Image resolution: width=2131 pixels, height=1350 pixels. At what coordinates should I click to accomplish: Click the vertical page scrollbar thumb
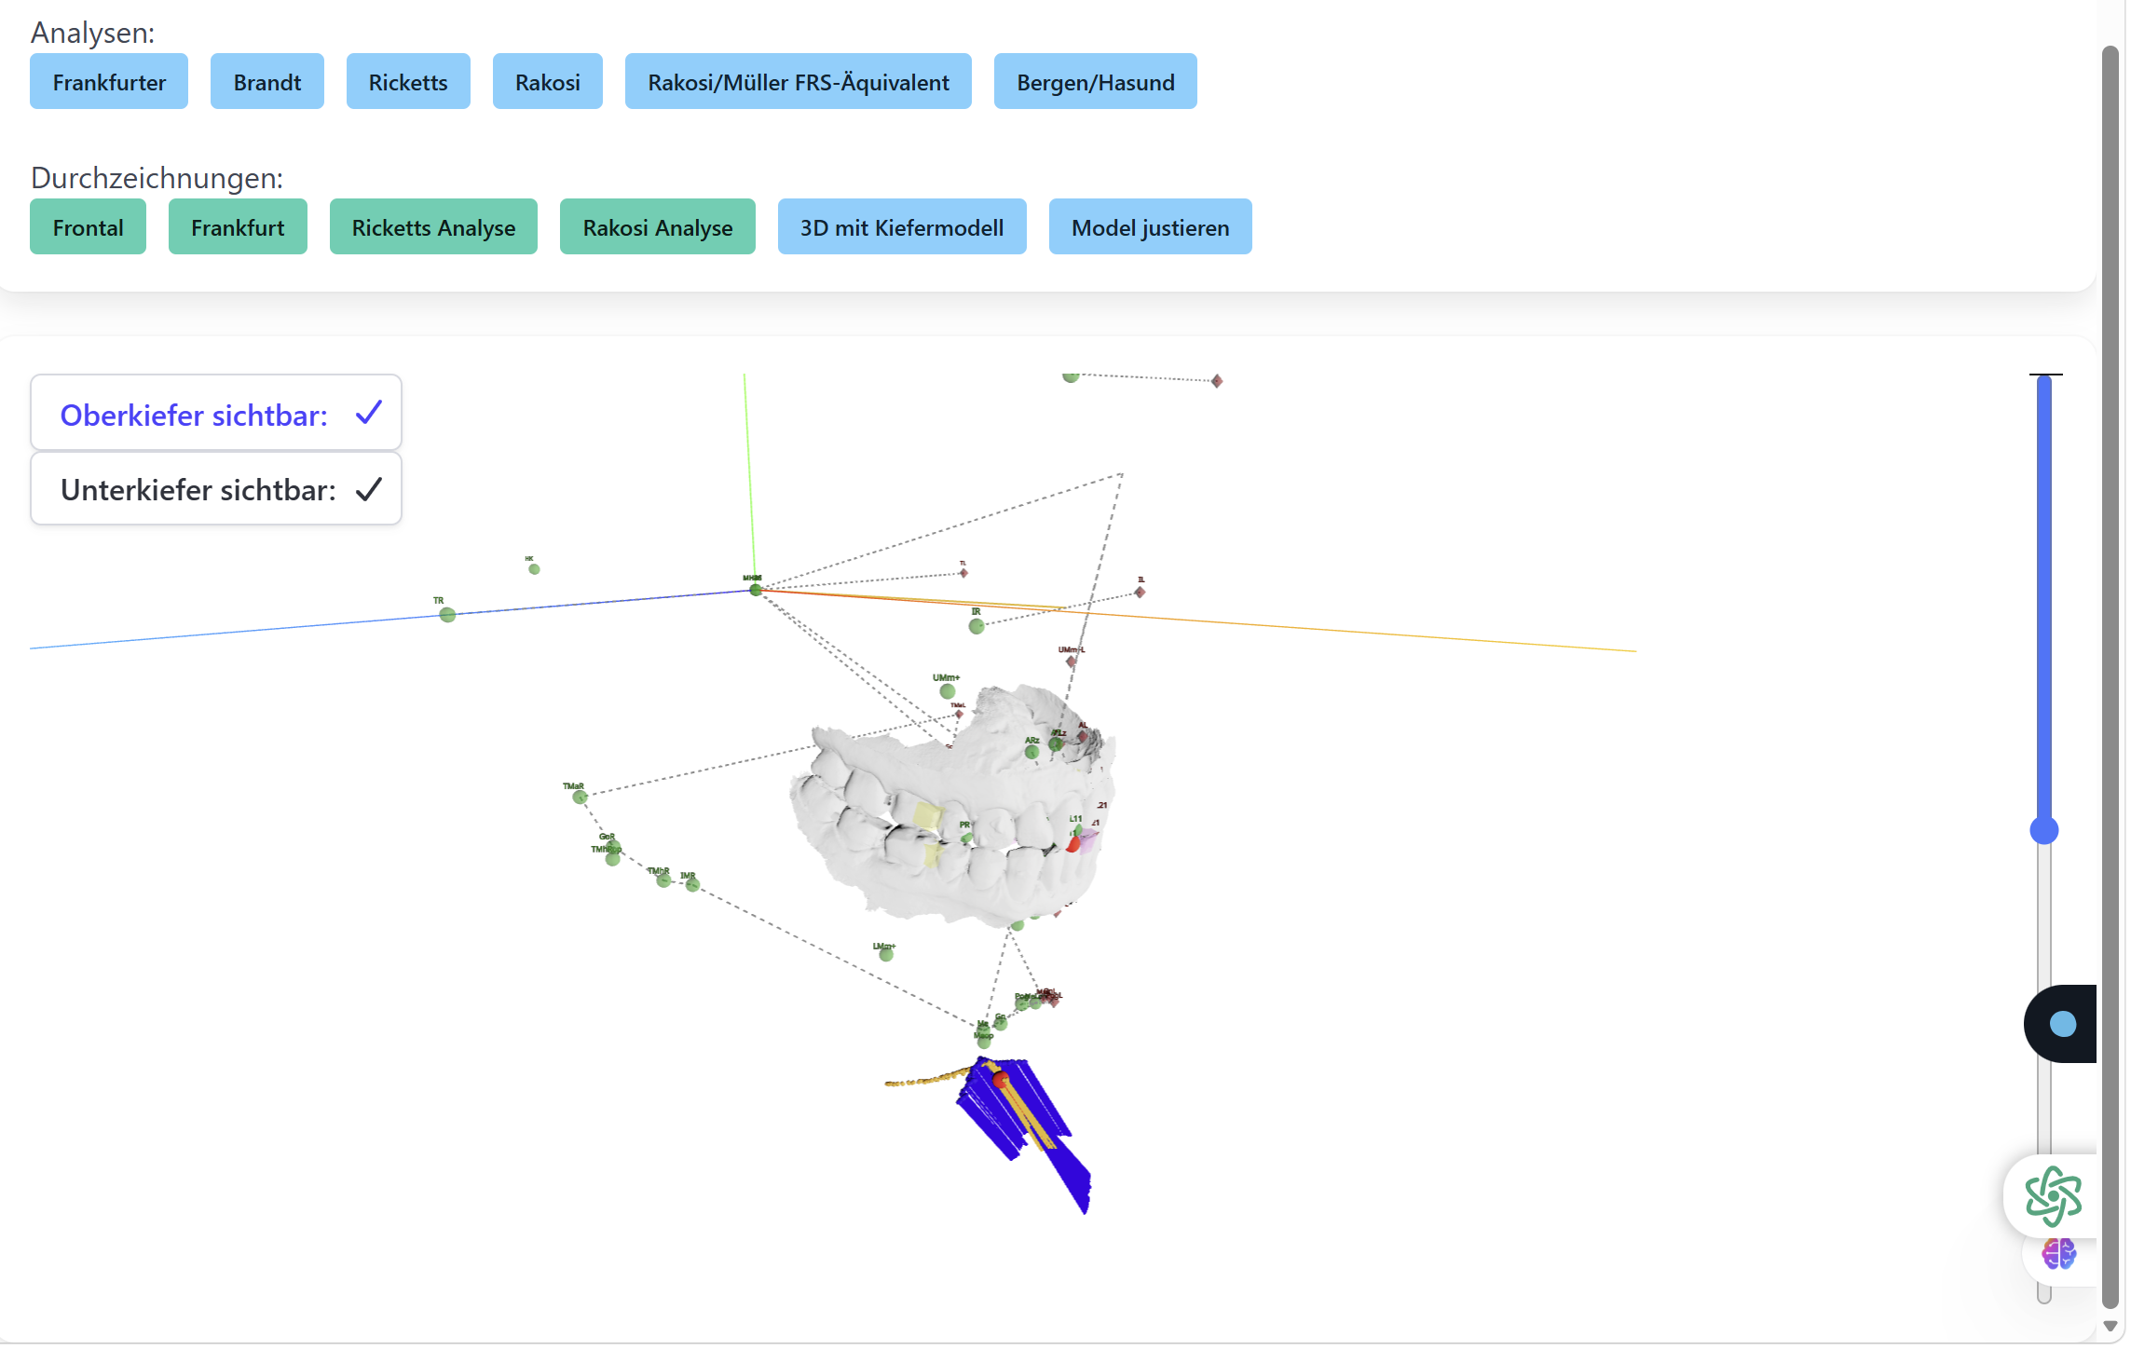click(2111, 677)
